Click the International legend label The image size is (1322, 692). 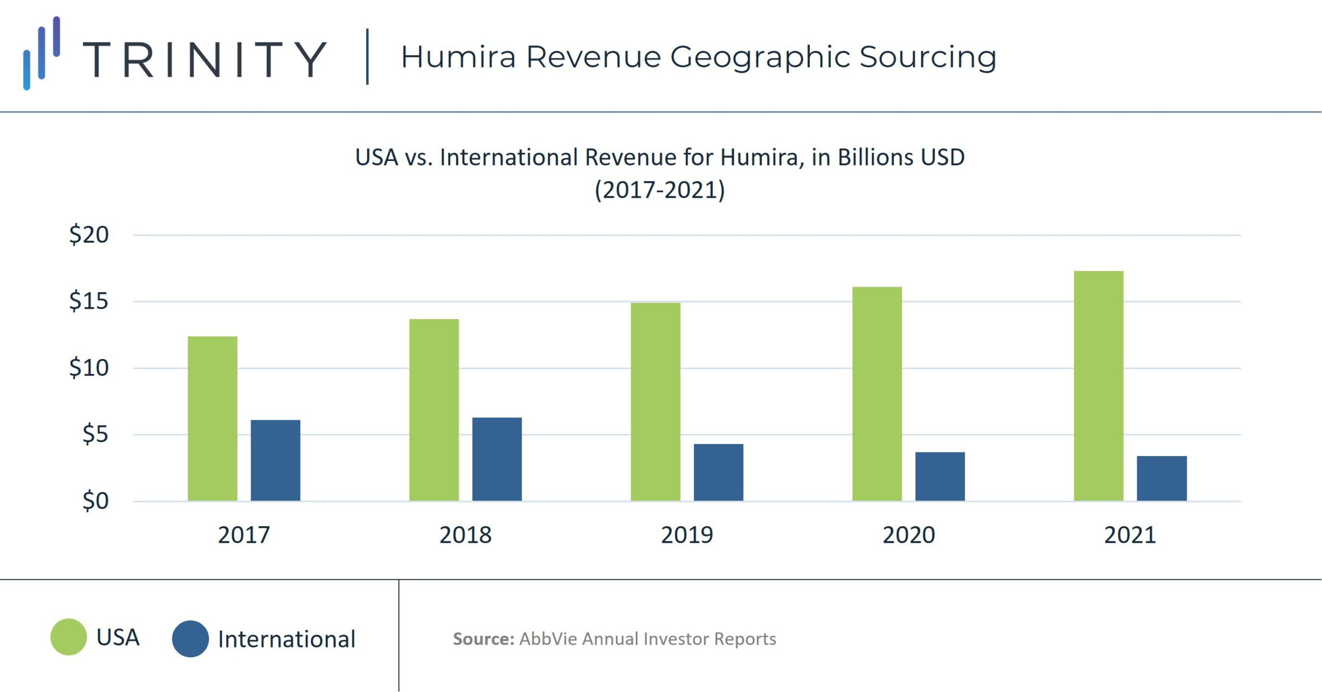click(287, 639)
